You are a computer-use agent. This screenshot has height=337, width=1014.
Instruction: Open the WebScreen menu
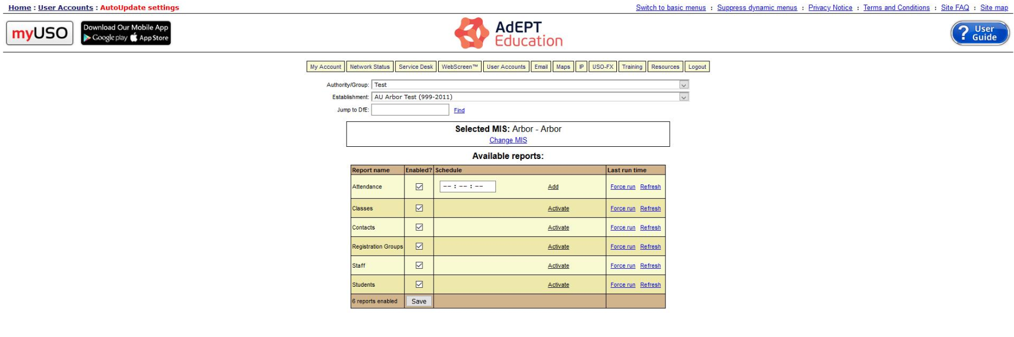coord(460,66)
